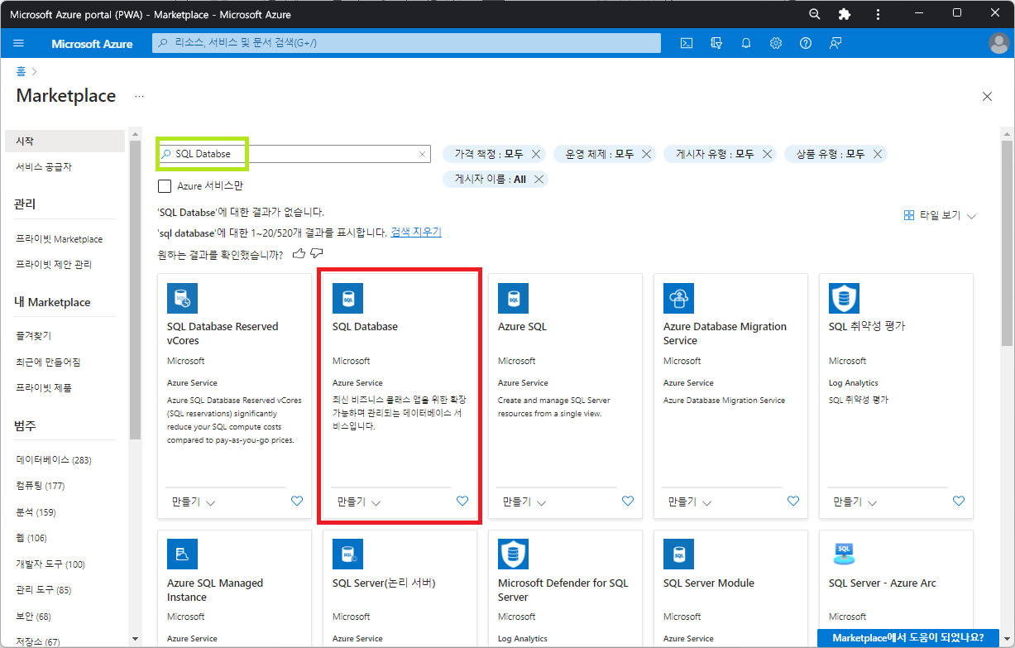
Task: Click the SQL Database product icon
Action: 347,298
